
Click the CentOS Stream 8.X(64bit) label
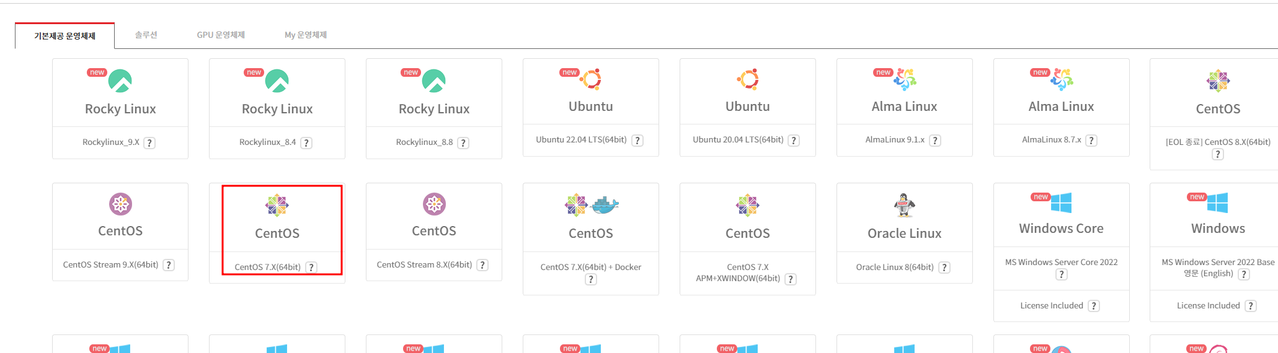click(x=424, y=265)
